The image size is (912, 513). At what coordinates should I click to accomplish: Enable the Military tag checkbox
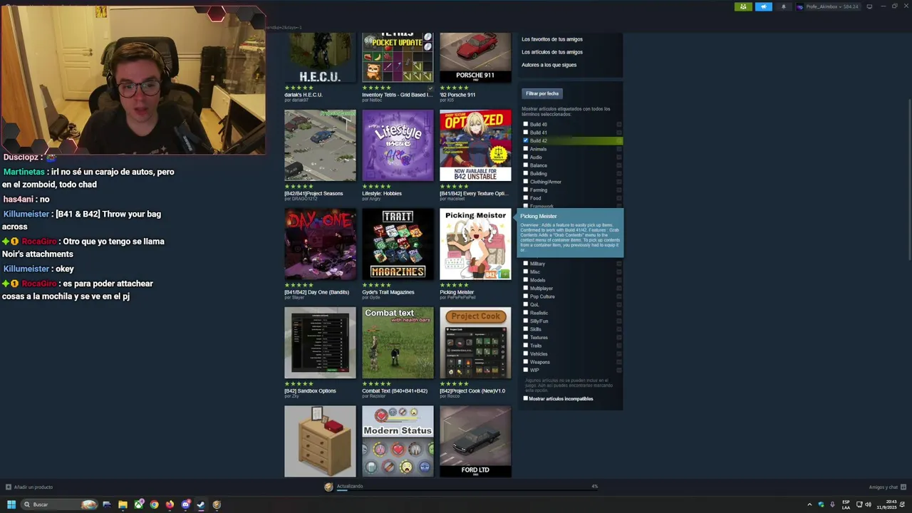pos(526,264)
